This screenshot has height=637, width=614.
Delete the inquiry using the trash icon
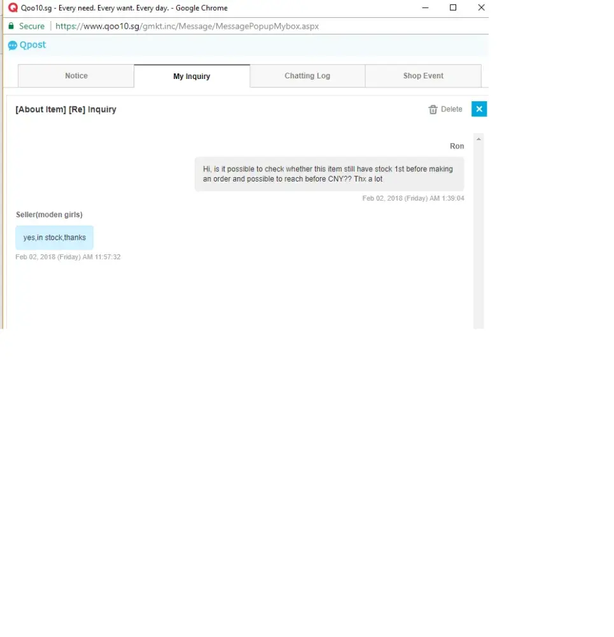point(433,110)
